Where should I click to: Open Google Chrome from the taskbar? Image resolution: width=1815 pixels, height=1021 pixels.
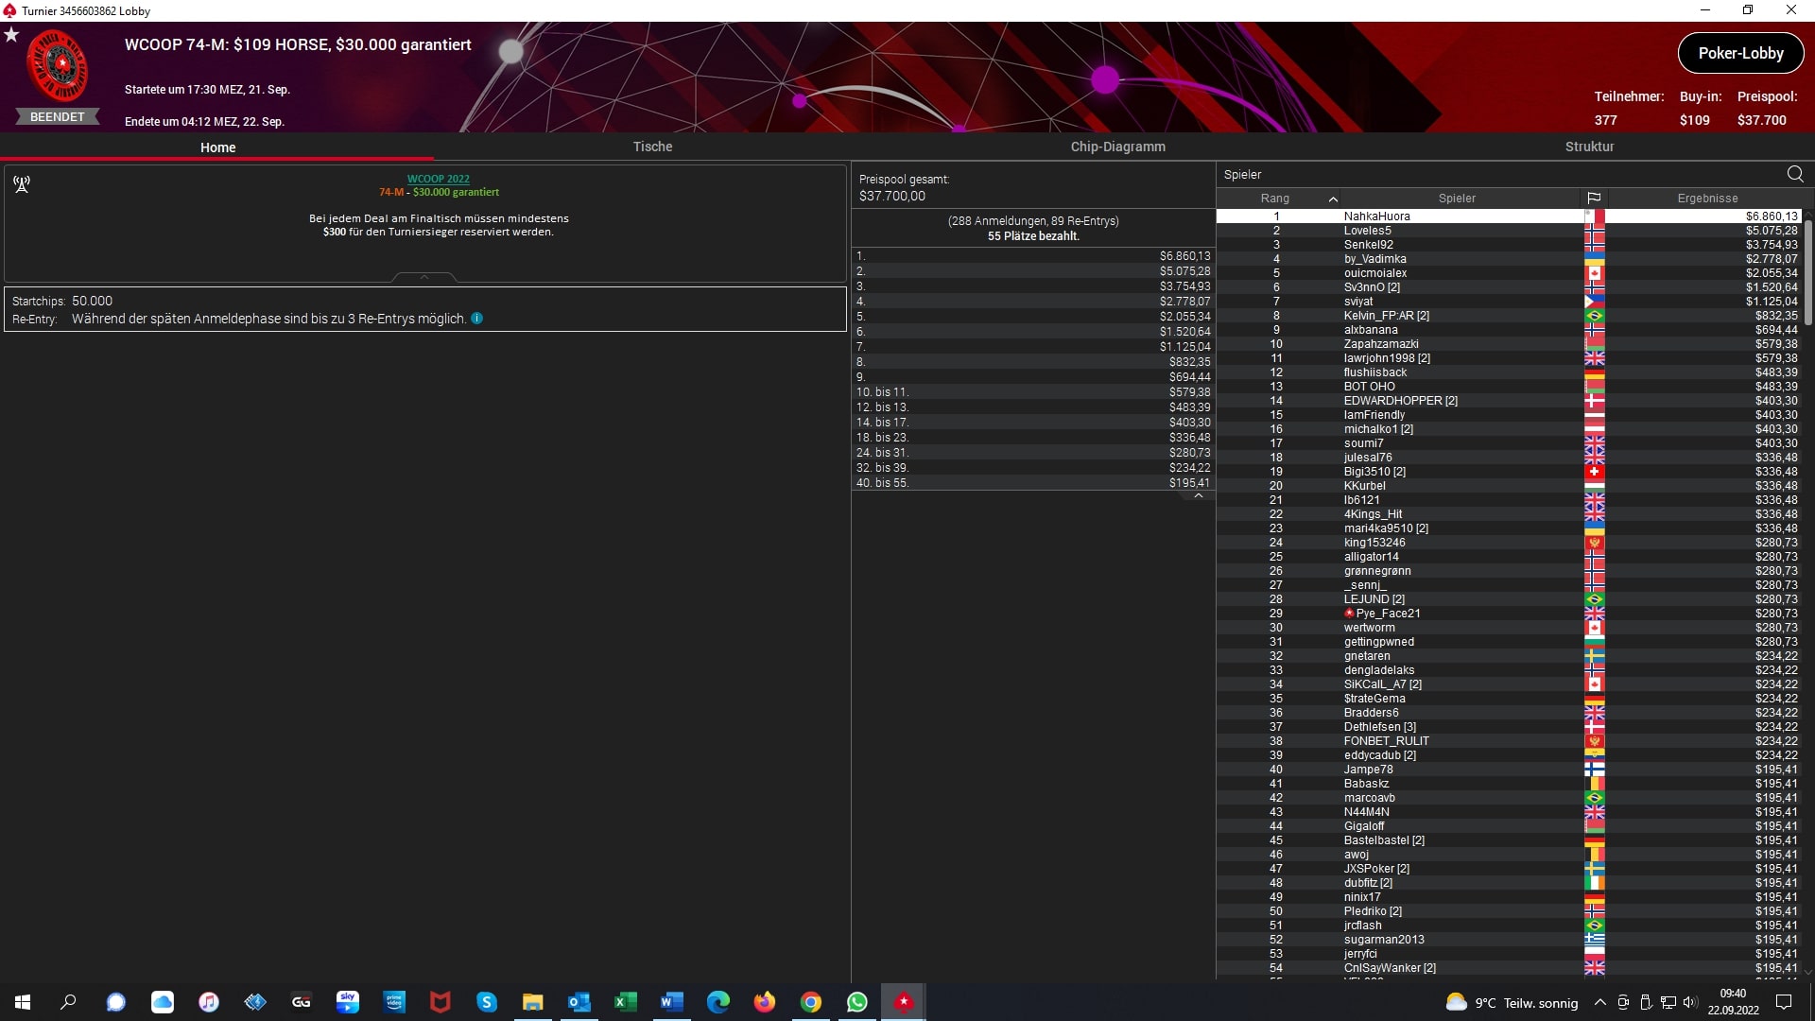coord(811,1002)
